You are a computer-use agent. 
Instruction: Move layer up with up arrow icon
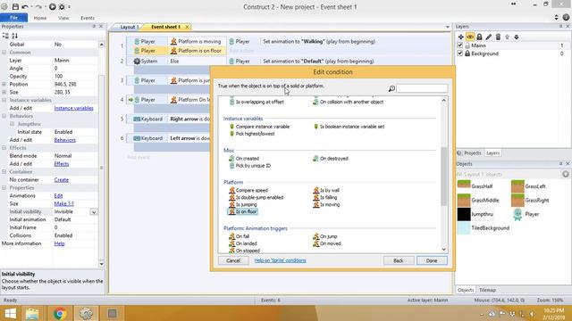(507, 37)
